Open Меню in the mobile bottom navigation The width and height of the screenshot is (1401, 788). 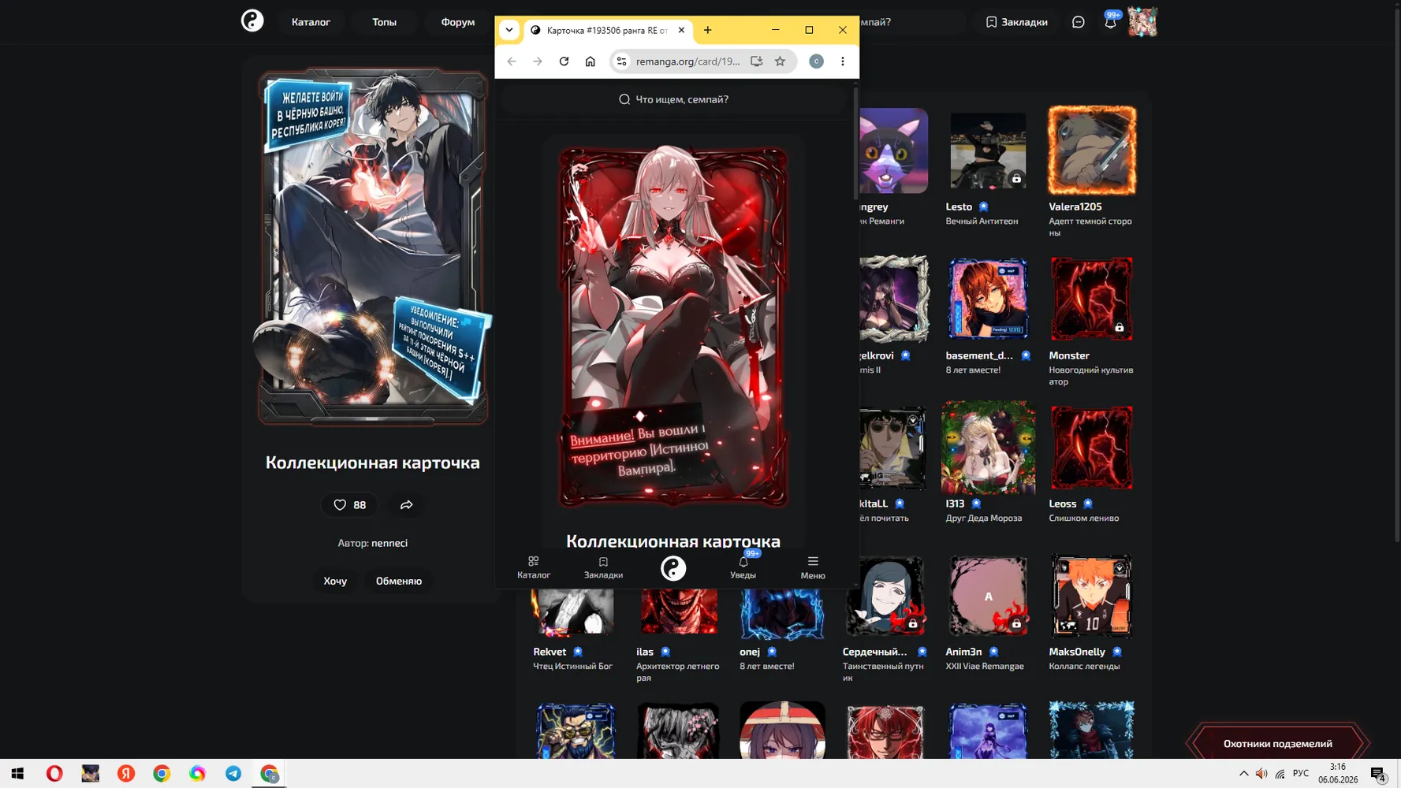pos(813,567)
